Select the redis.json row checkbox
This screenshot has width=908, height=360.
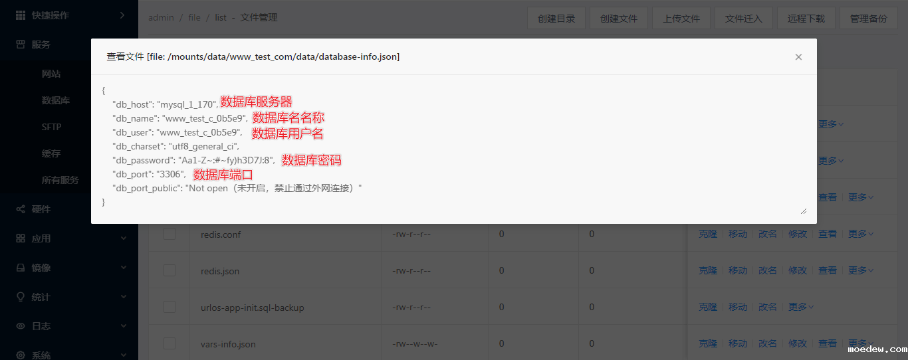(x=170, y=270)
